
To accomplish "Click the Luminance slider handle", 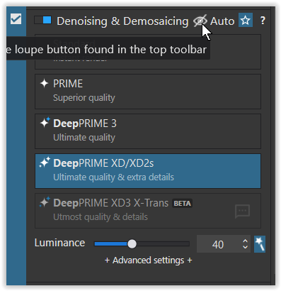I will point(132,243).
